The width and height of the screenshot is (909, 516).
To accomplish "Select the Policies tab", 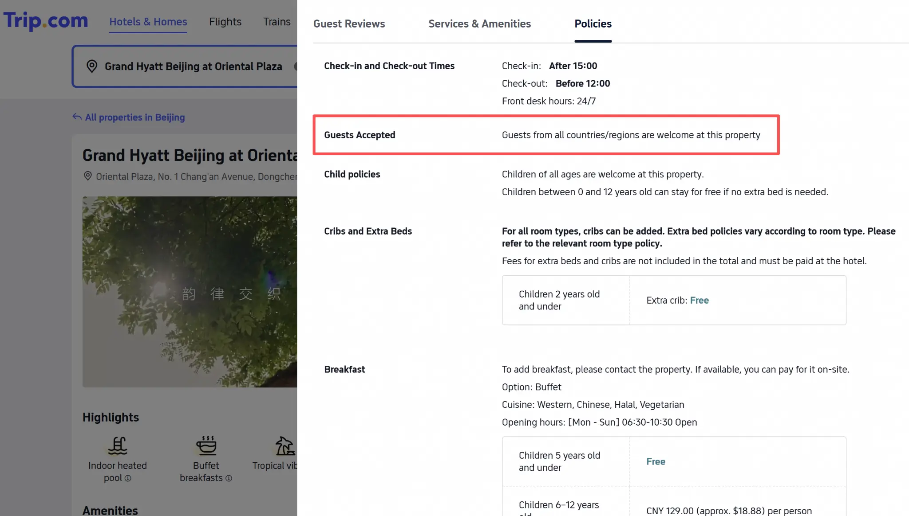I will click(x=593, y=23).
